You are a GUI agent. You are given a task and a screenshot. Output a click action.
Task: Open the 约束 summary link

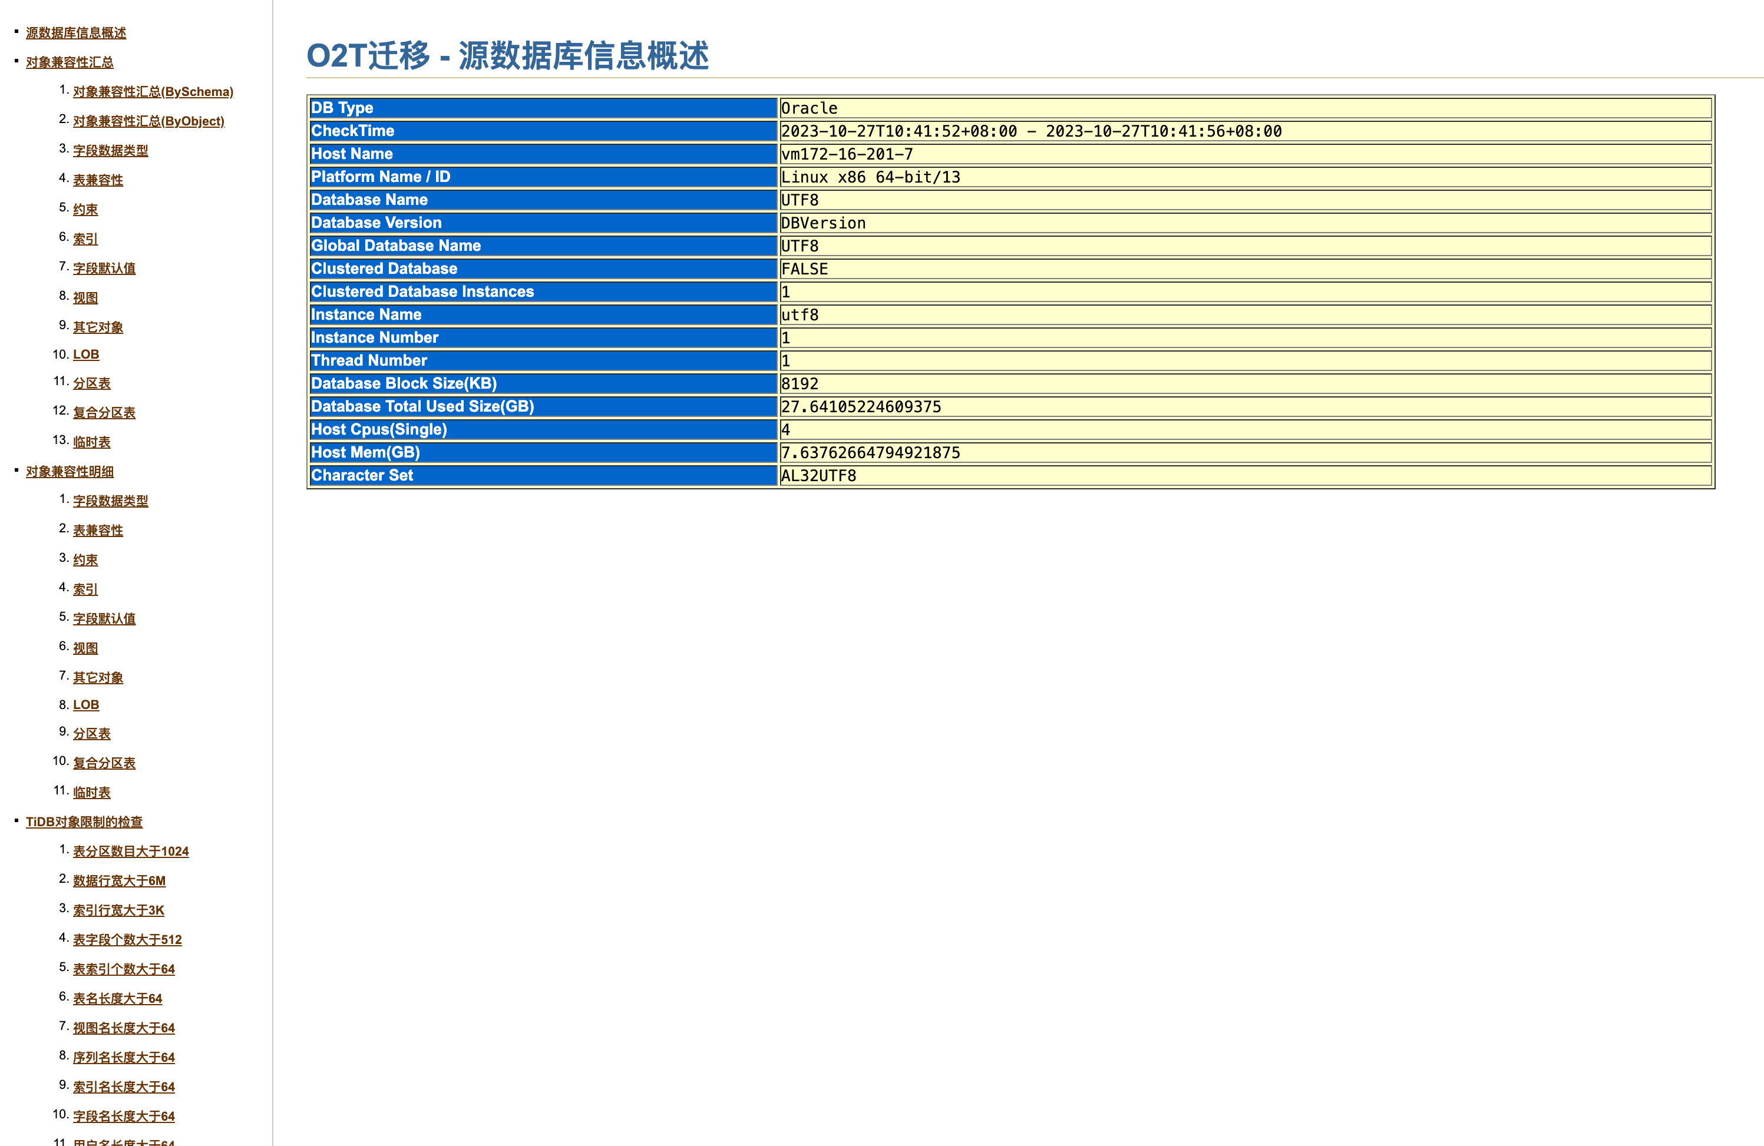(x=84, y=209)
